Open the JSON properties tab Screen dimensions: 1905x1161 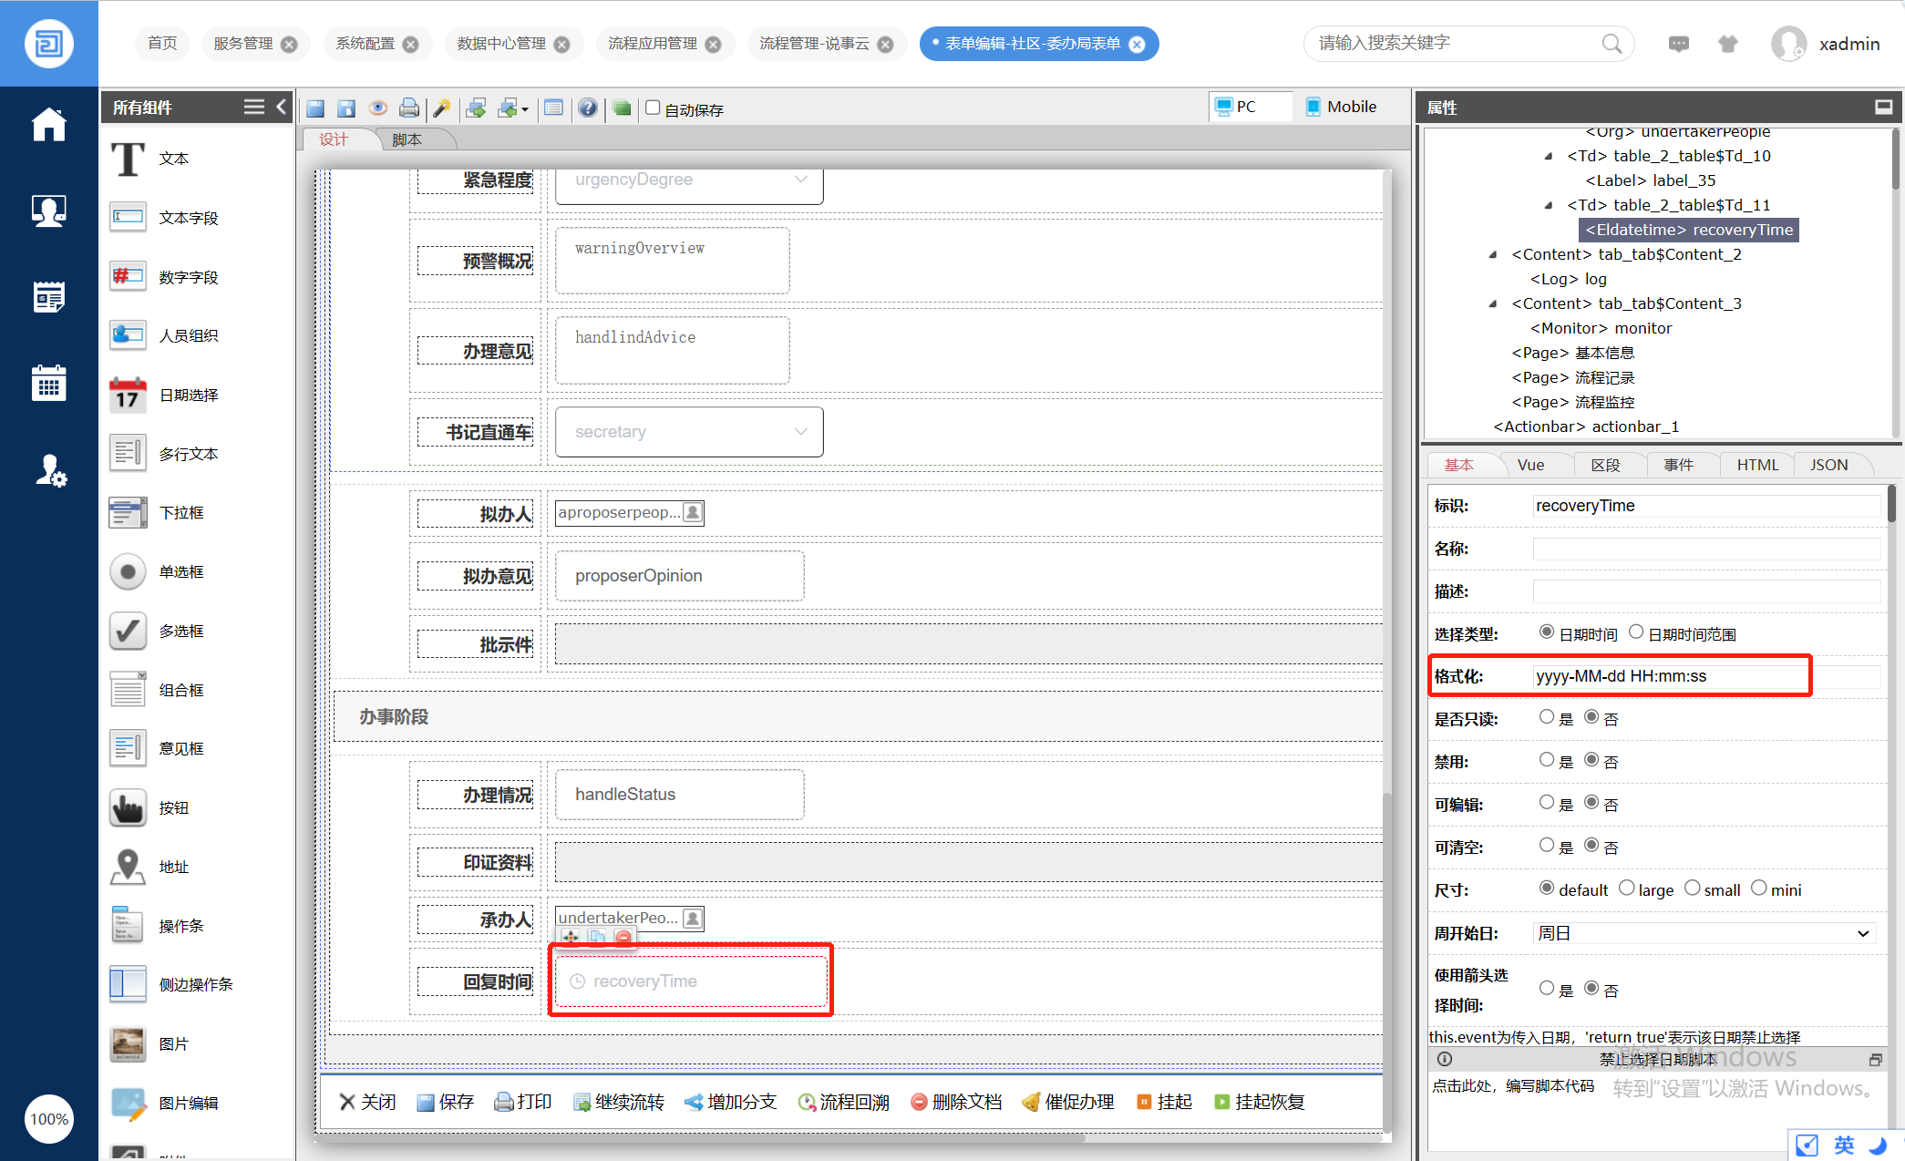[x=1828, y=465]
